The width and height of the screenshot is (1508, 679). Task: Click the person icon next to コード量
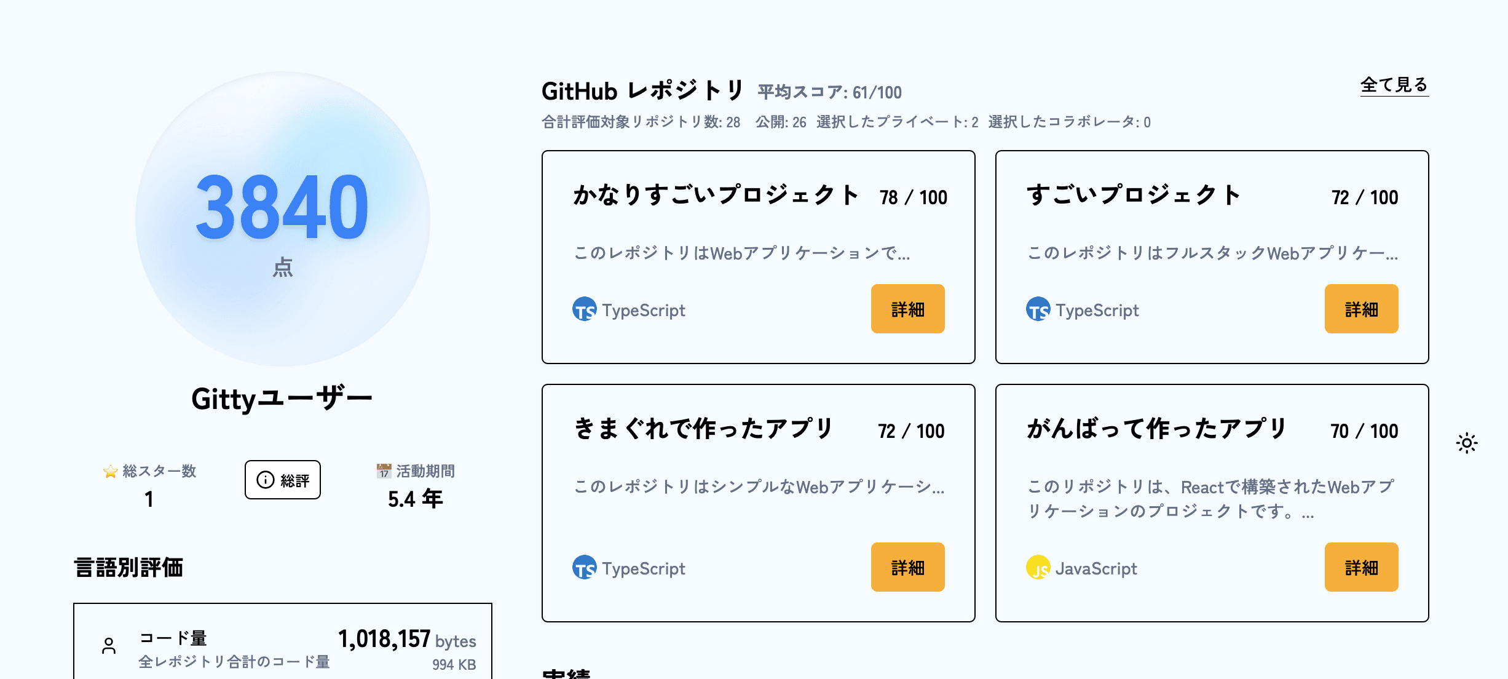pos(109,646)
